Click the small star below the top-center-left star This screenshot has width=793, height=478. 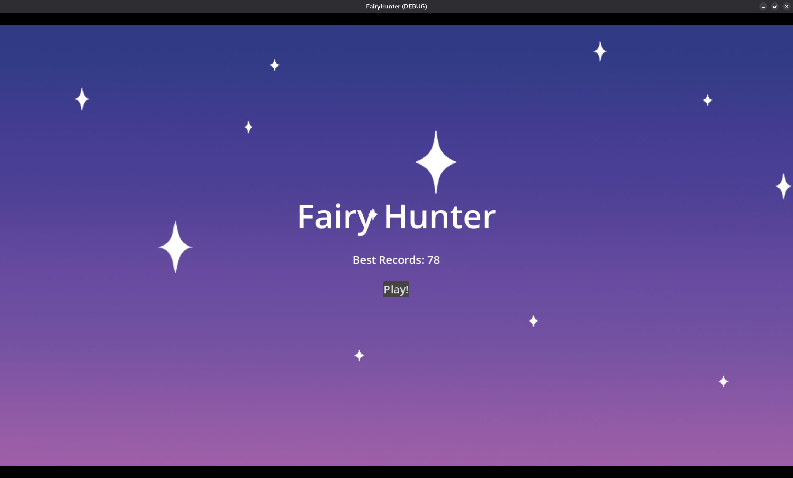tap(249, 127)
